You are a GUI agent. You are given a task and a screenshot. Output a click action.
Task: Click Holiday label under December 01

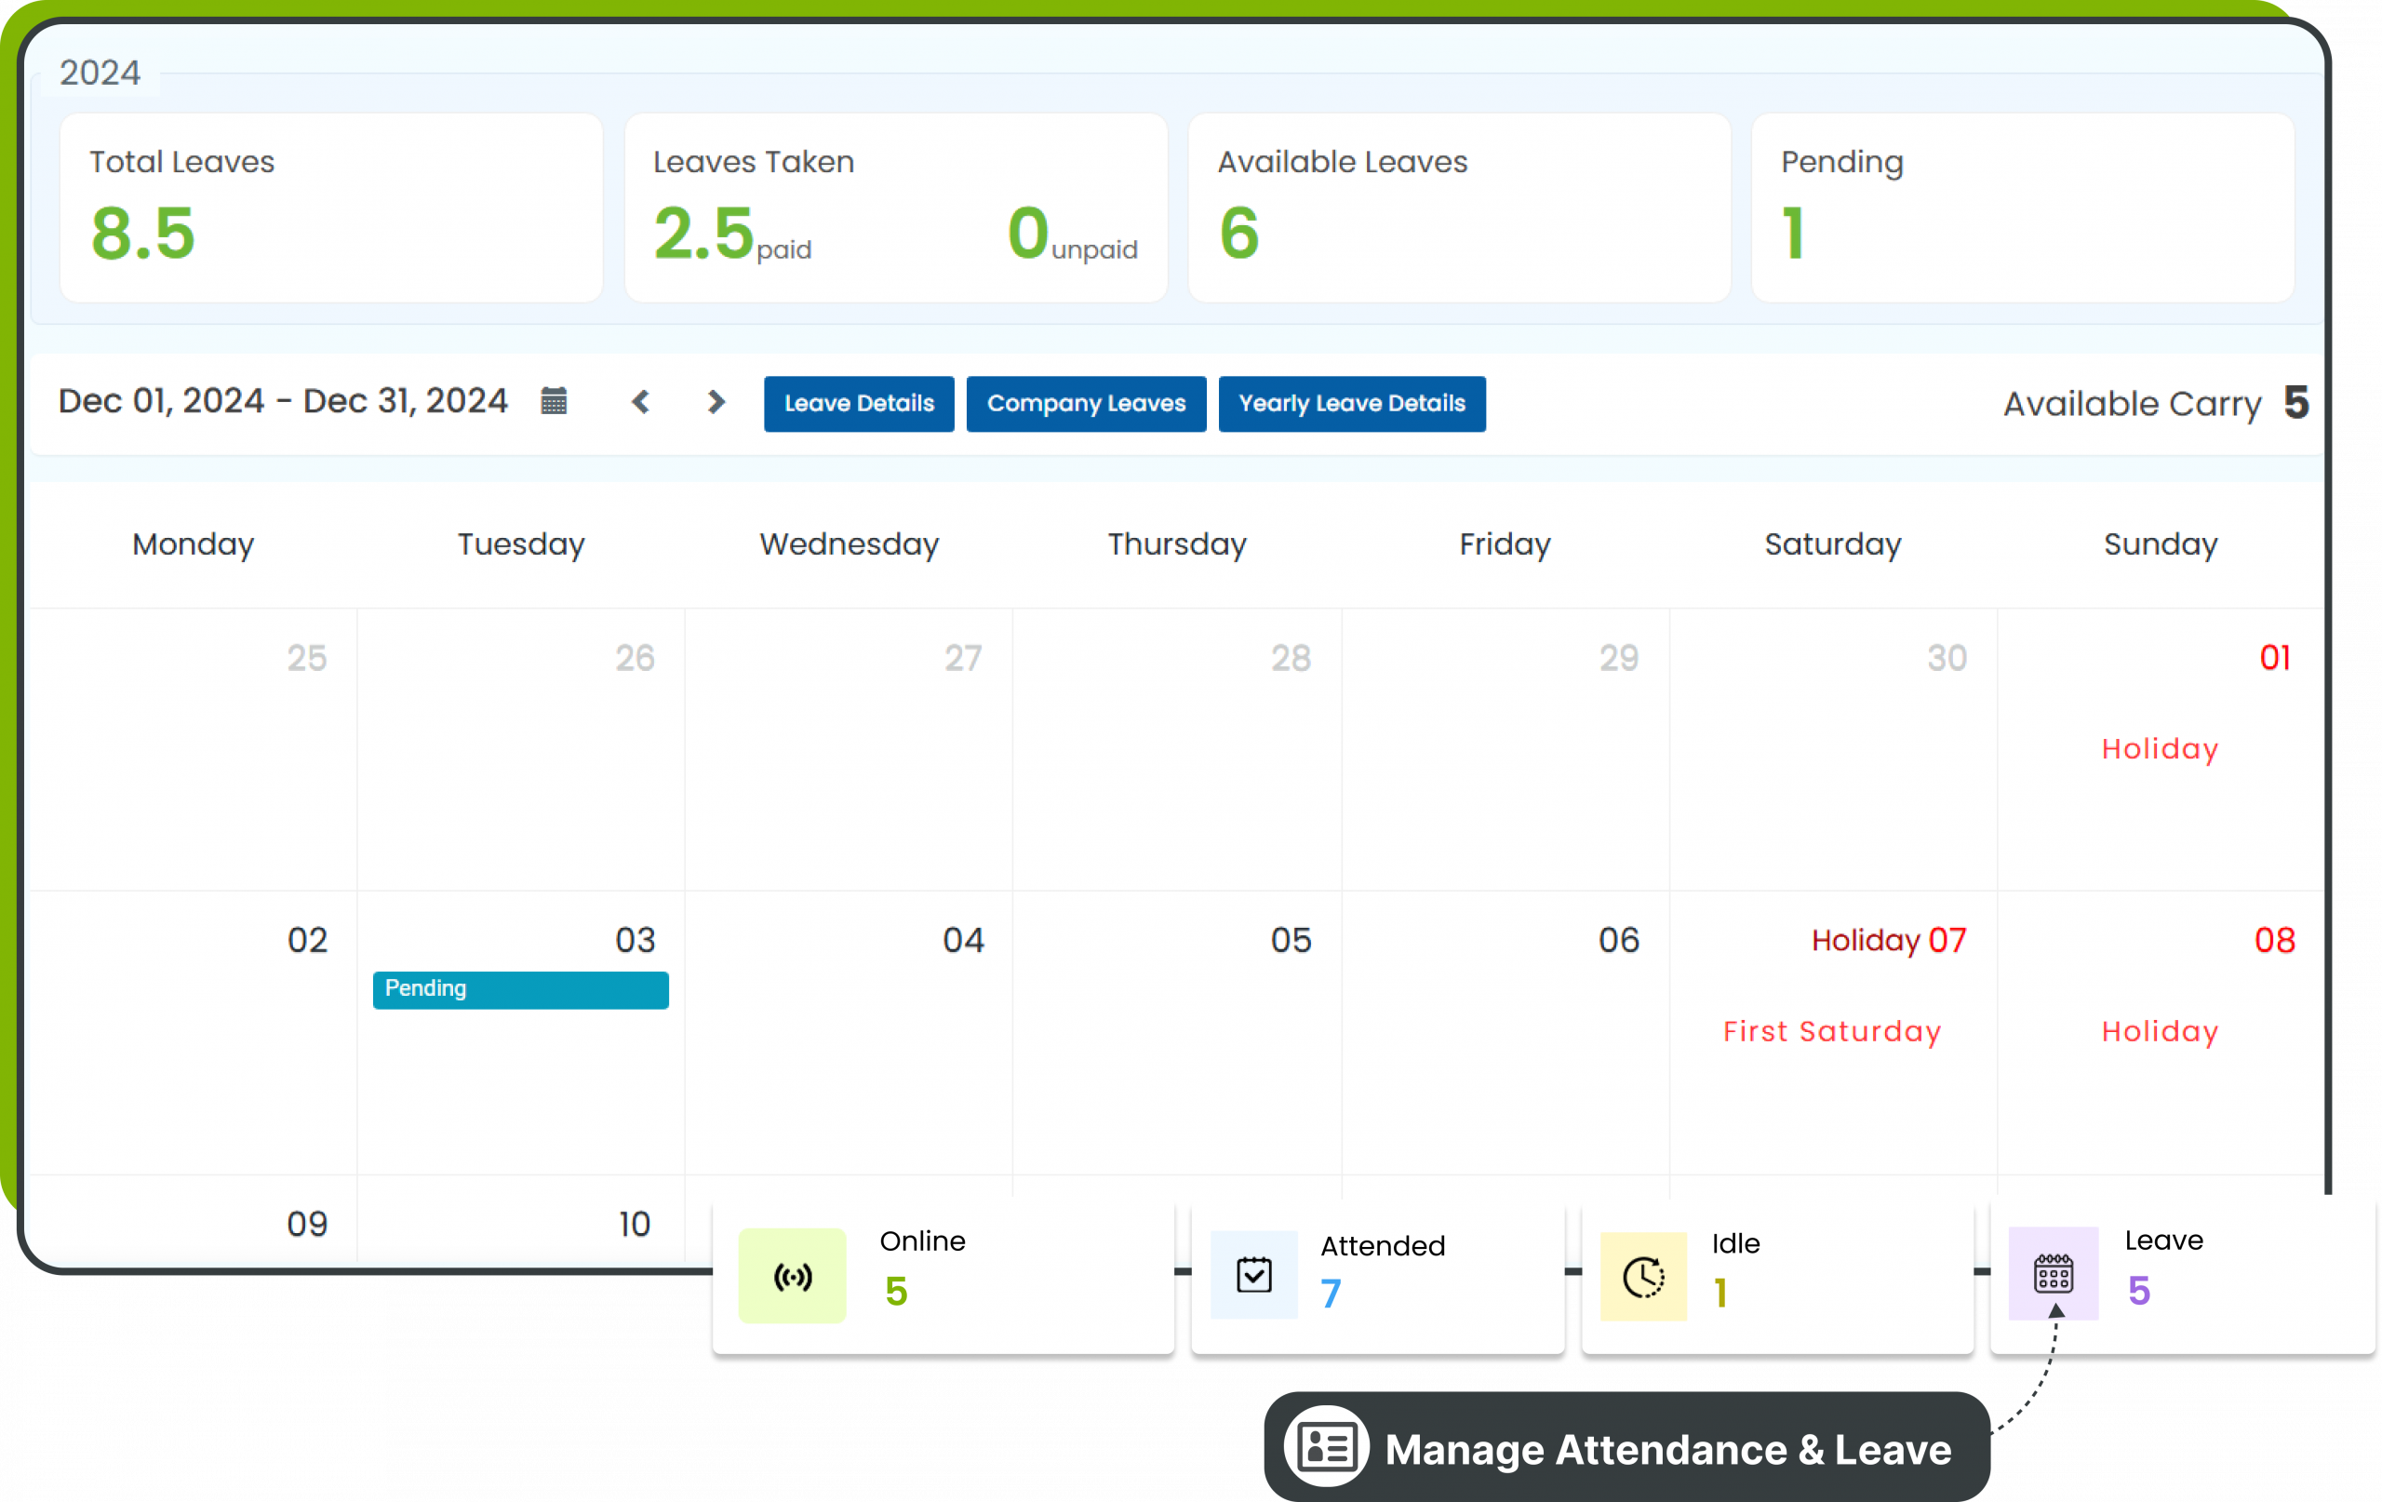tap(2161, 749)
